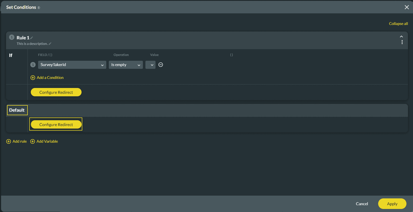Click Cancel to discard changes
This screenshot has height=212, width=413.
point(362,204)
